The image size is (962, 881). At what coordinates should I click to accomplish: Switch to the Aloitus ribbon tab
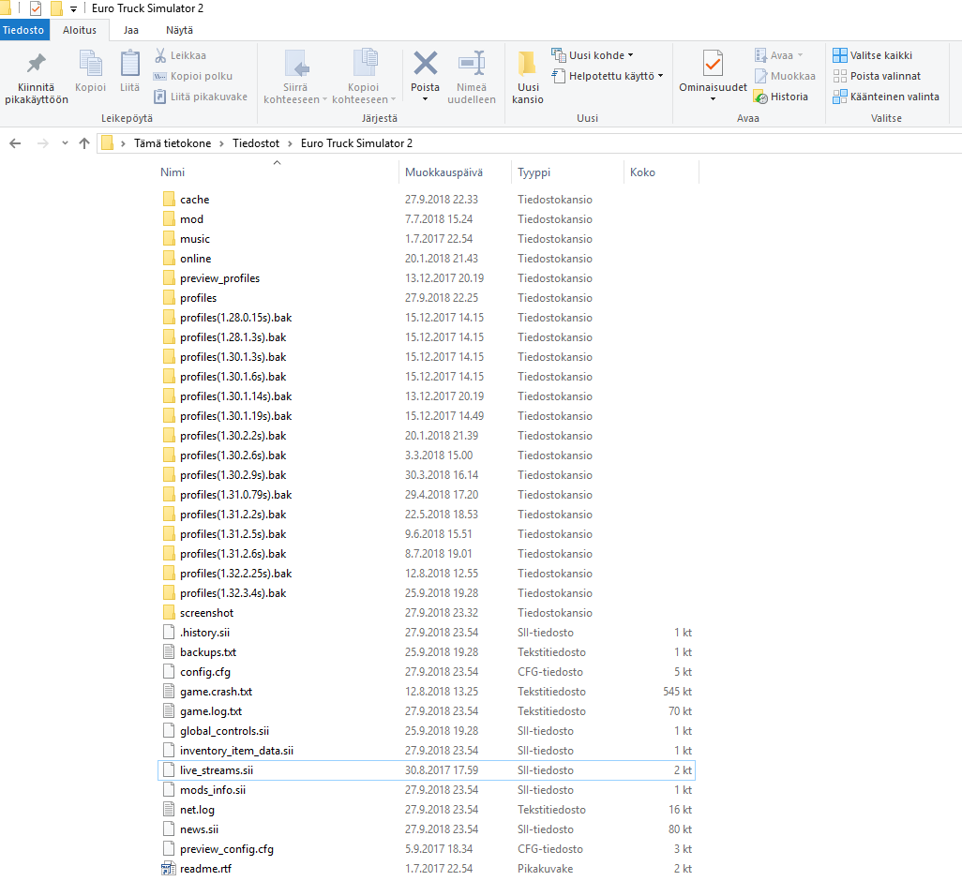click(80, 30)
